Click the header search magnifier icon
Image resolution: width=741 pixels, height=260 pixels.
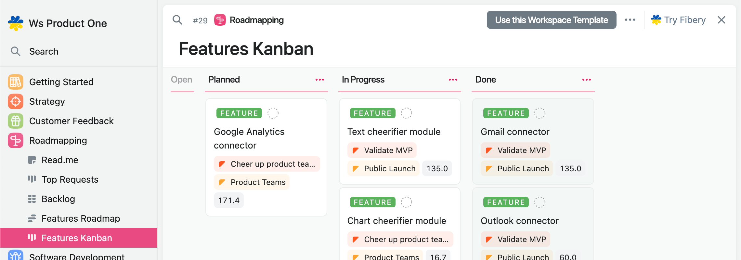point(177,20)
